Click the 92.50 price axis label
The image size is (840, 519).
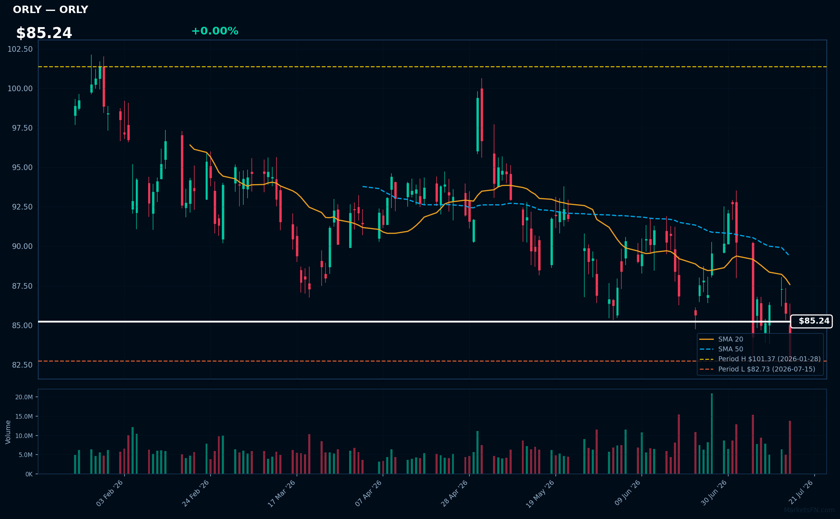pos(22,207)
